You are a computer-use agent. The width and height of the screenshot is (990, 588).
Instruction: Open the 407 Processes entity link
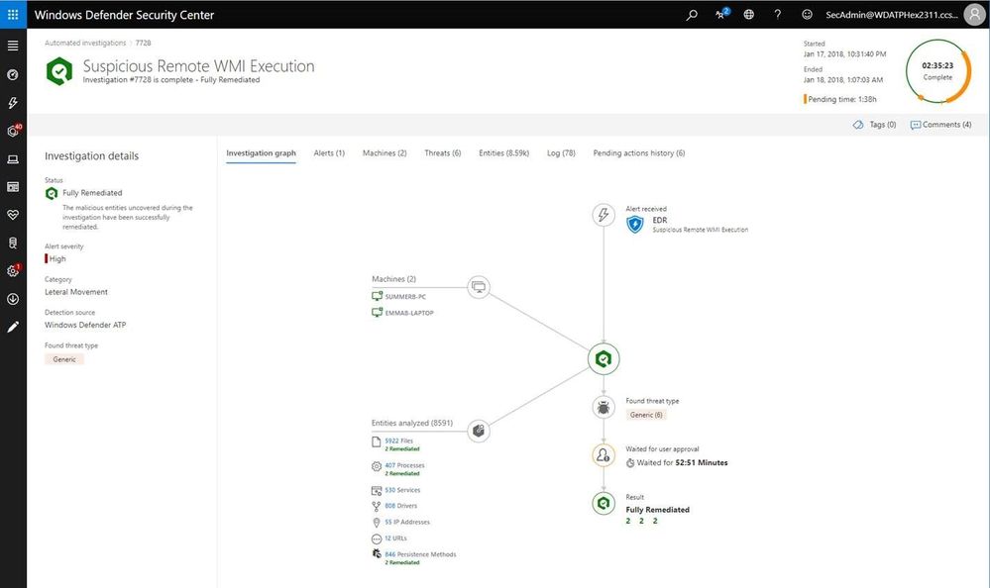pos(404,465)
